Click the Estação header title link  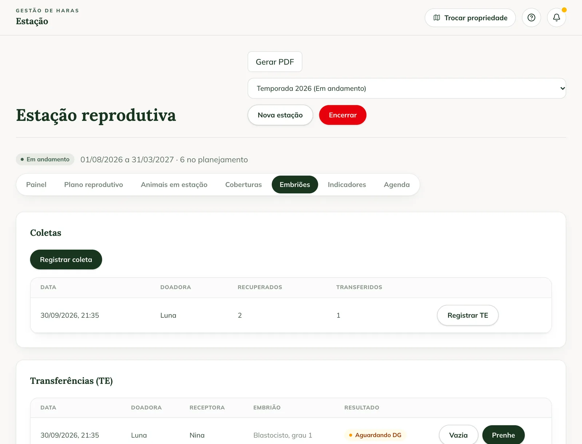click(32, 21)
